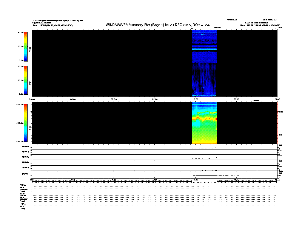This screenshot has height=231, width=299.
Task: Select the 30.00 tick on RAD1 color bar
Action: point(20,80)
